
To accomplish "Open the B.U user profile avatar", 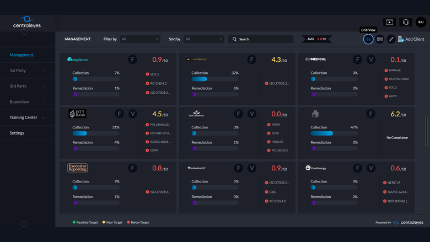I will click(421, 22).
